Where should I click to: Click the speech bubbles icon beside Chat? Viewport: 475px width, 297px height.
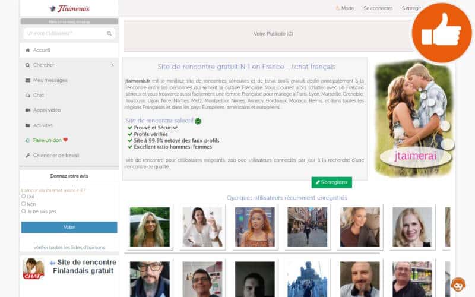pyautogui.click(x=28, y=95)
